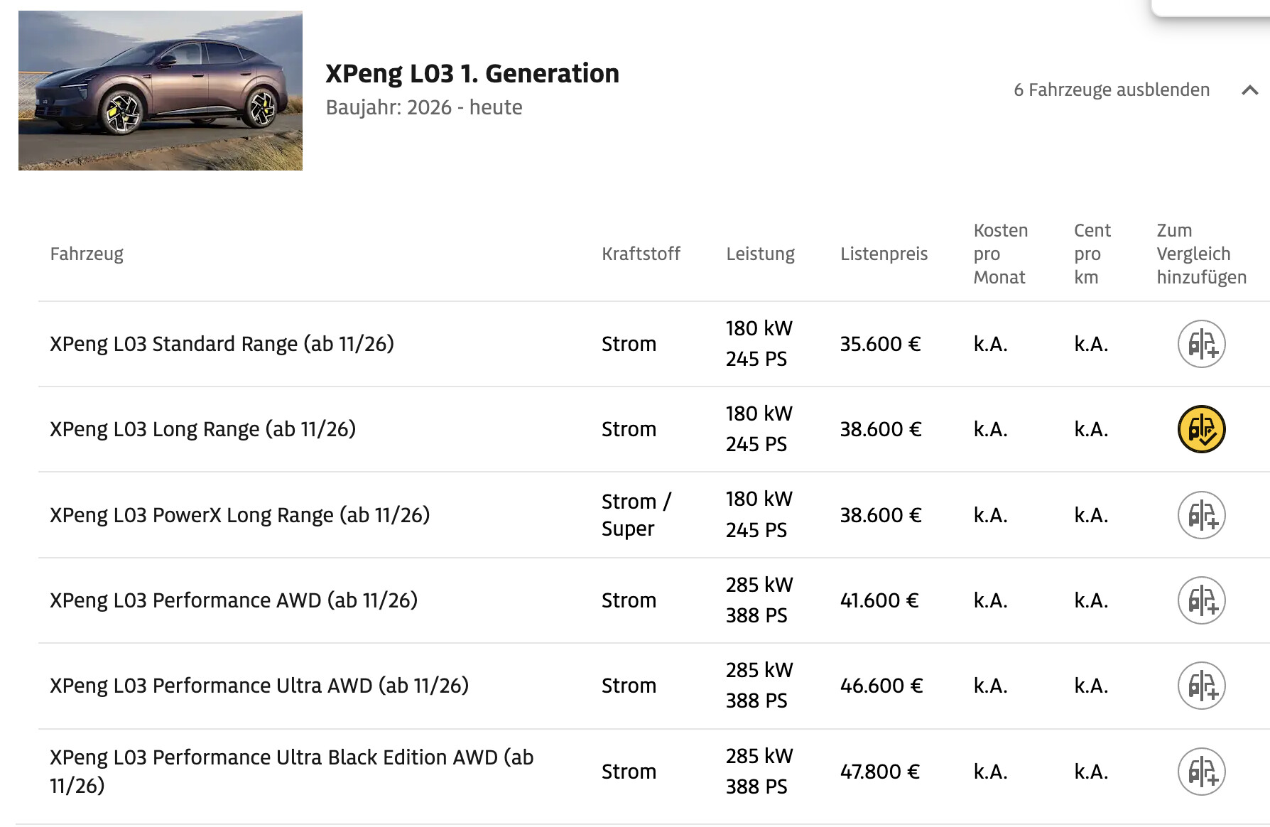
Task: Click the 'Kraftstoff' column header
Action: [x=641, y=254]
